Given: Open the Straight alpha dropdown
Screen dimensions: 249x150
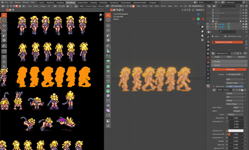Looking at the screenshot, I should [238, 111].
